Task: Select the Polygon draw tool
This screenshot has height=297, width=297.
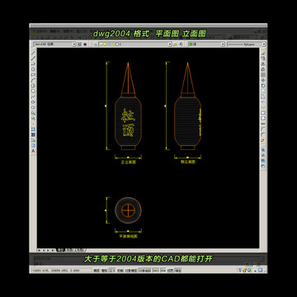Action: click(33, 69)
